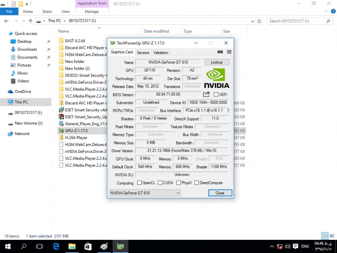Open taskbar Search
The height and width of the screenshot is (253, 337).
coord(24,246)
